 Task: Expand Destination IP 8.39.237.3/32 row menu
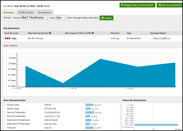click(x=5, y=124)
